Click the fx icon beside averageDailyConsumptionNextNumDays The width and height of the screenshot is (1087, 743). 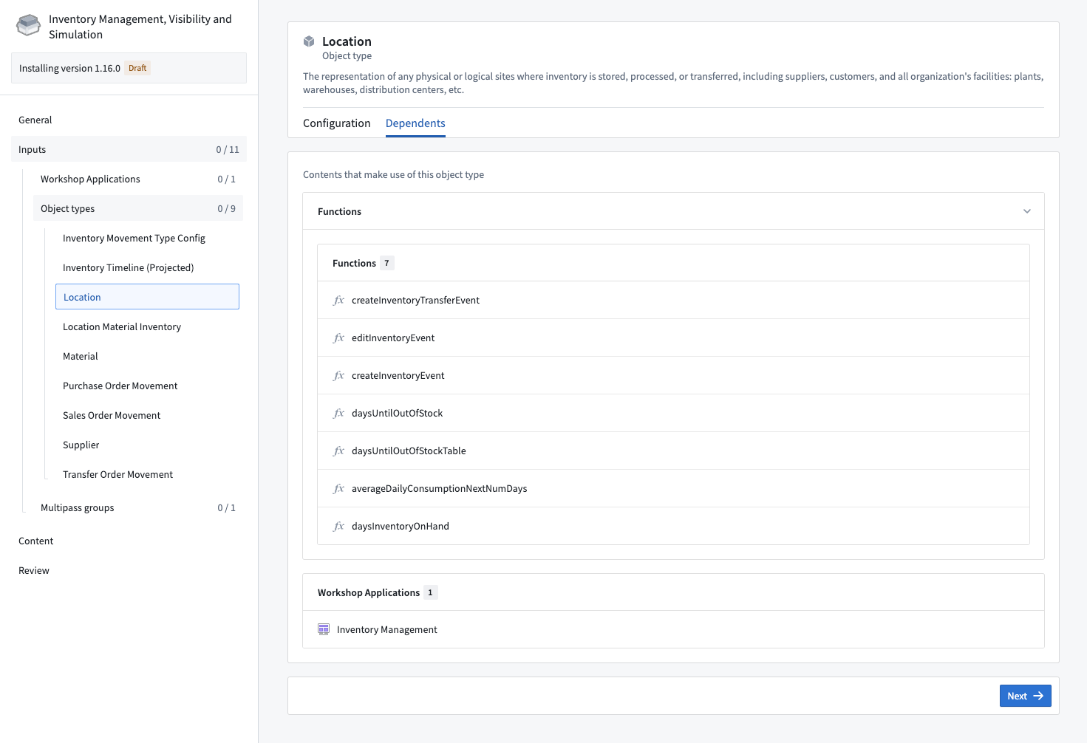tap(338, 488)
